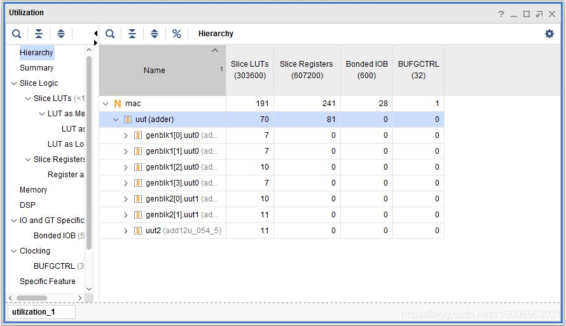Expand genblk2[1].uut1 row
The width and height of the screenshot is (566, 326).
[x=126, y=215]
